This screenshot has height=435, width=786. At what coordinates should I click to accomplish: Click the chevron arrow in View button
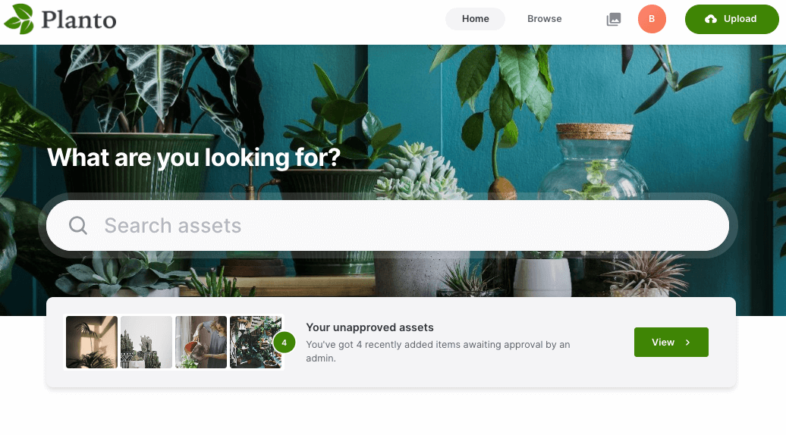pos(687,343)
